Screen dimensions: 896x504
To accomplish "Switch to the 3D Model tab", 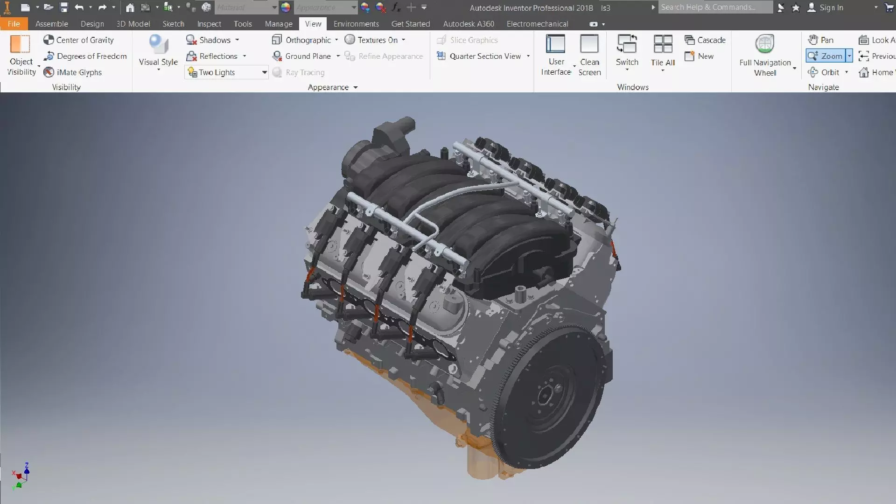I will point(133,24).
